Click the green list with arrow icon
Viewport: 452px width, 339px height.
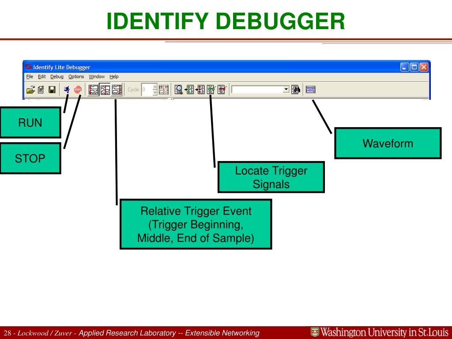click(x=189, y=90)
